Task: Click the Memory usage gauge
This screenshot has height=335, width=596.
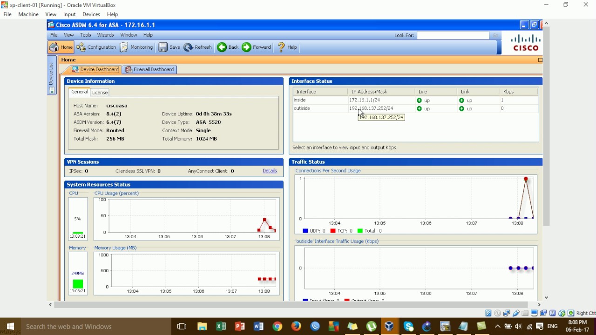Action: tap(78, 274)
